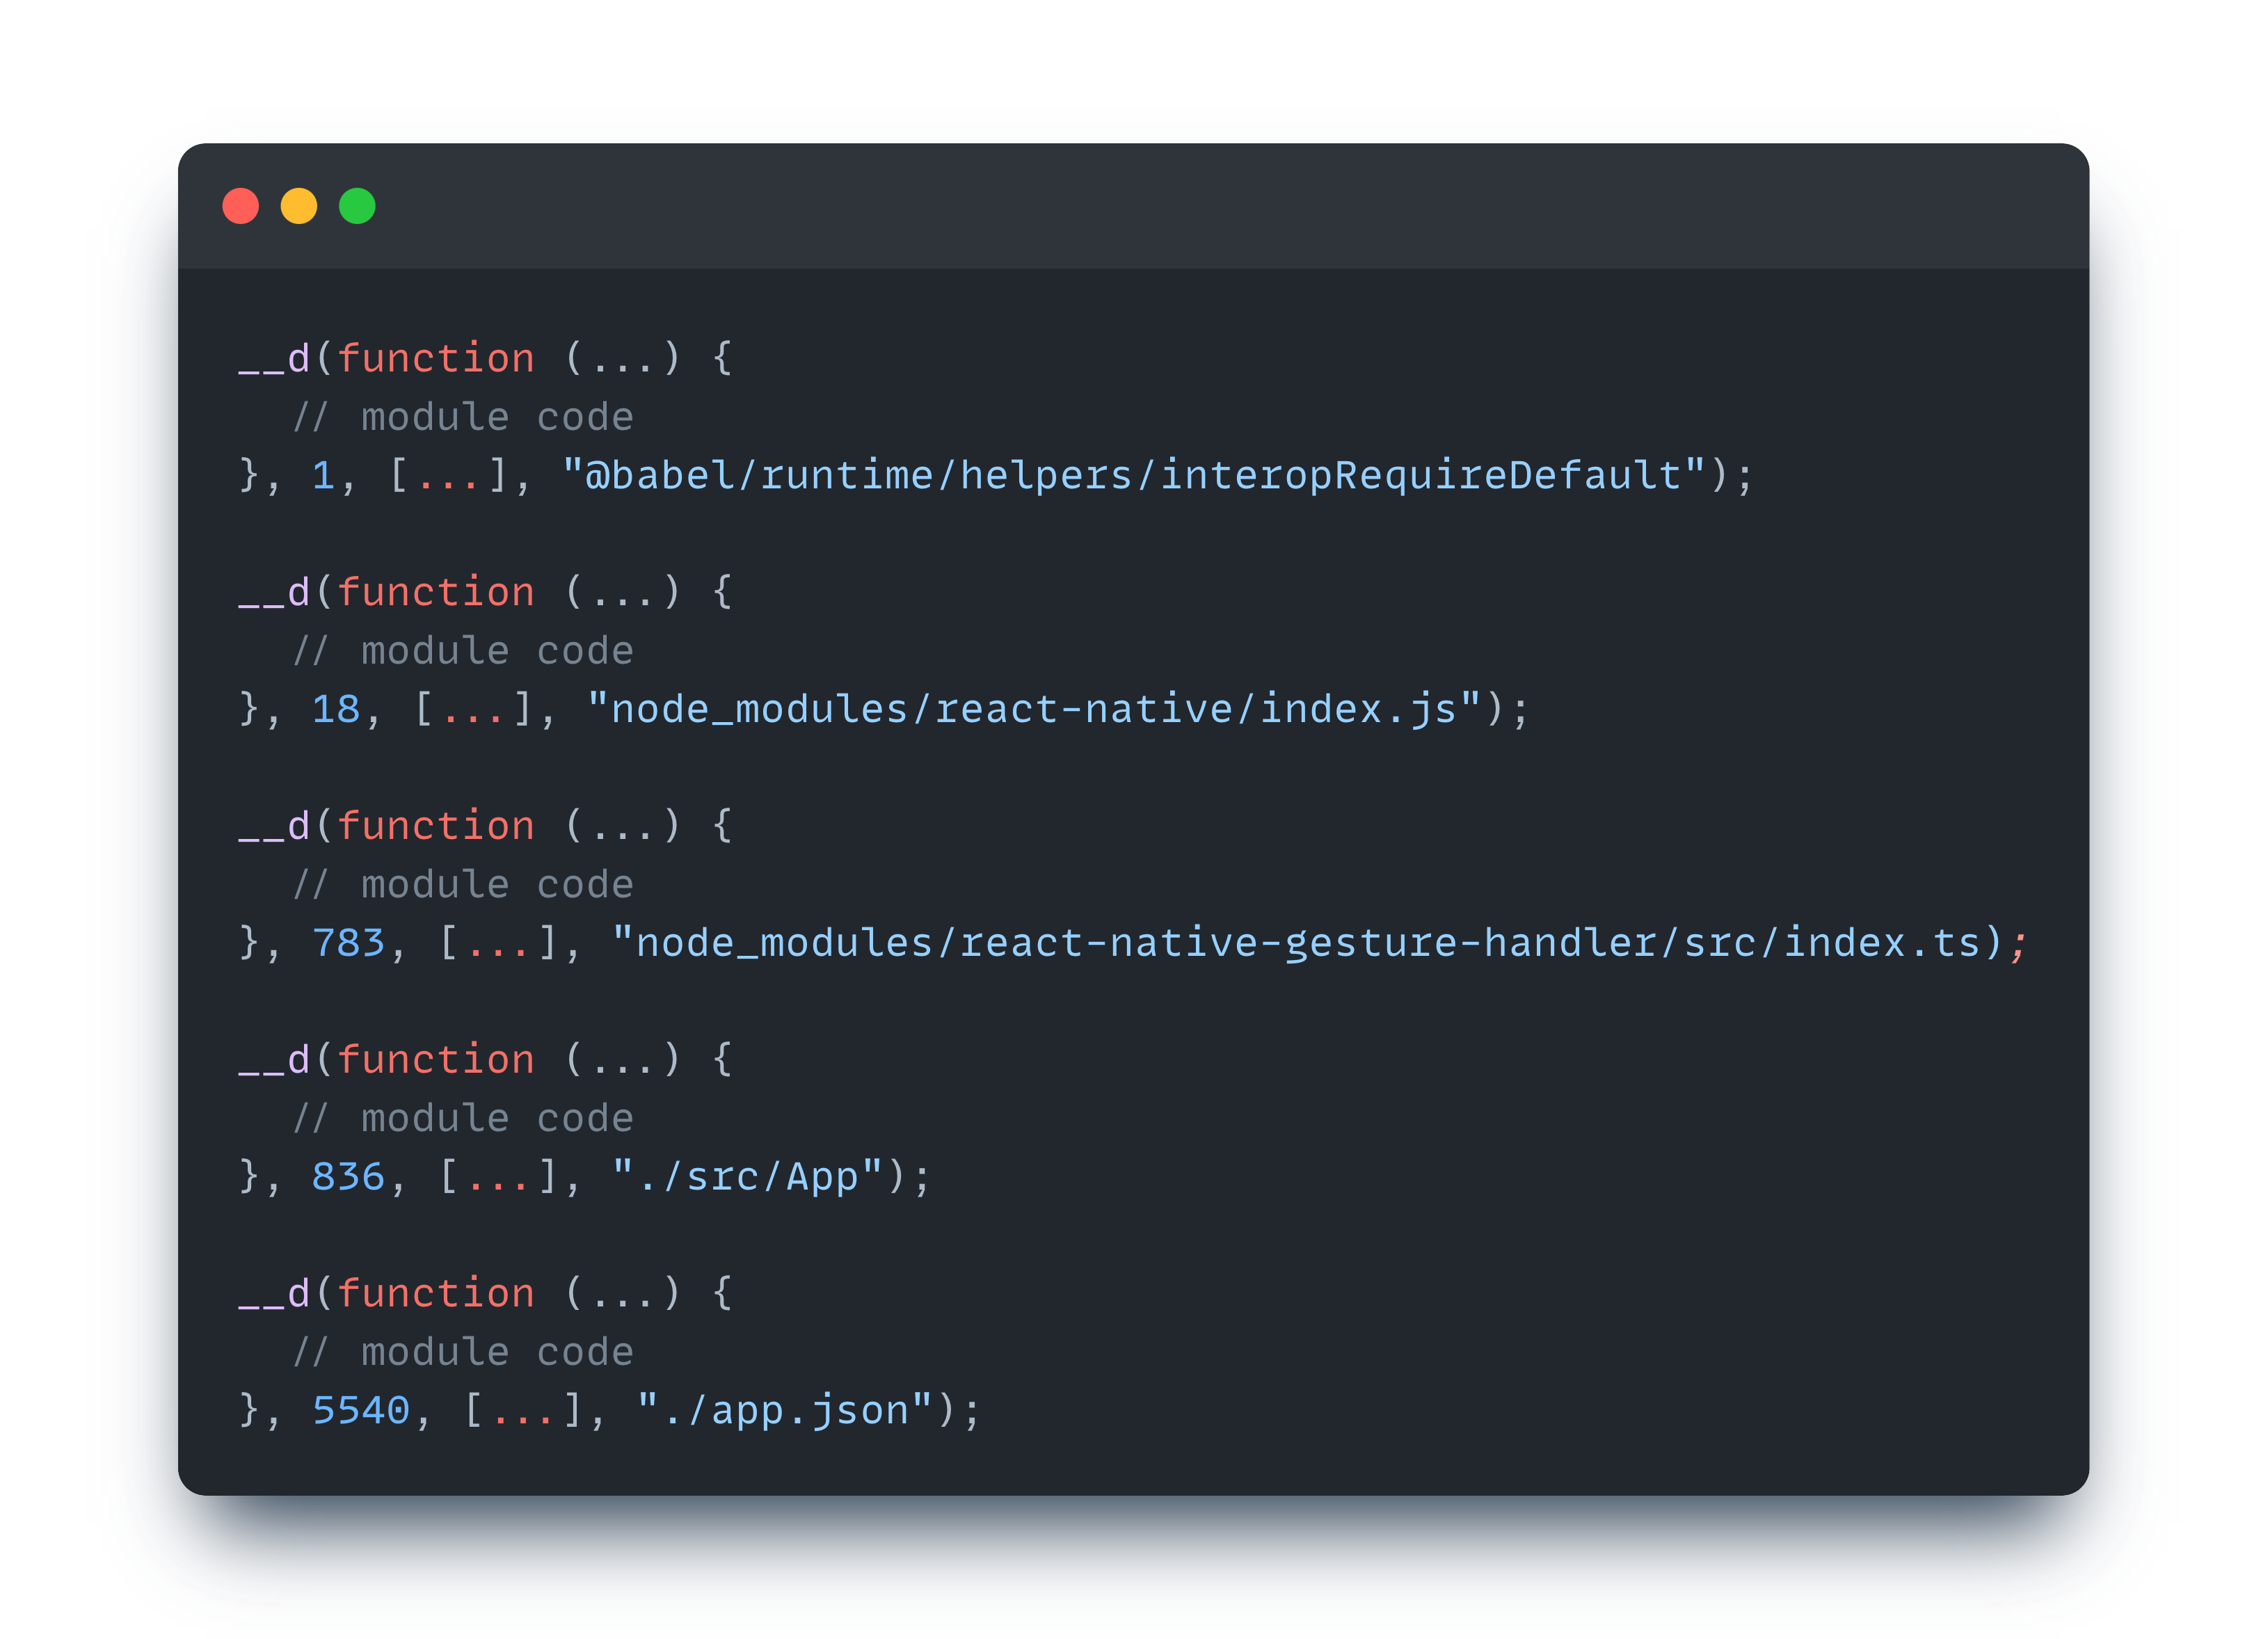
Task: Click the react-native-gesture-handler path string
Action: pos(1296,943)
